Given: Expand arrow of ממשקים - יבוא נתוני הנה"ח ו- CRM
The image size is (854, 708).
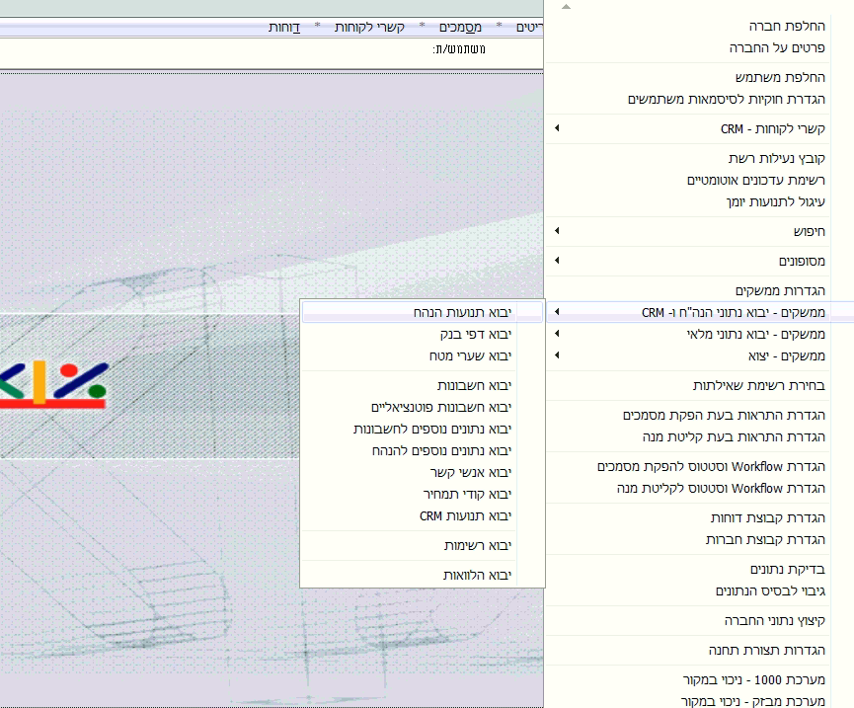Looking at the screenshot, I should pos(557,311).
